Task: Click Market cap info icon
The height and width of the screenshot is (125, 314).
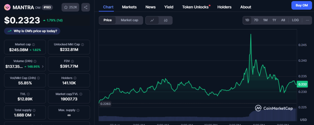Action: click(33, 45)
